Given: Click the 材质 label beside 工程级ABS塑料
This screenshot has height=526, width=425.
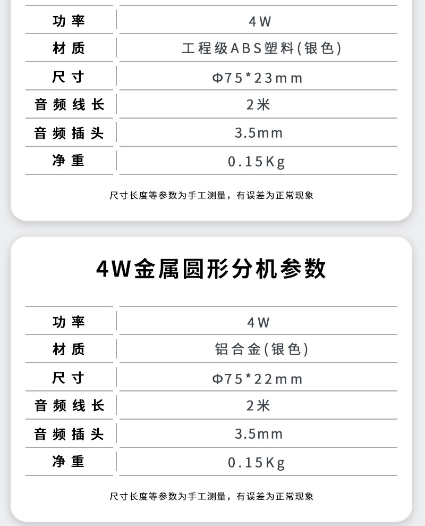Looking at the screenshot, I should click(69, 48).
